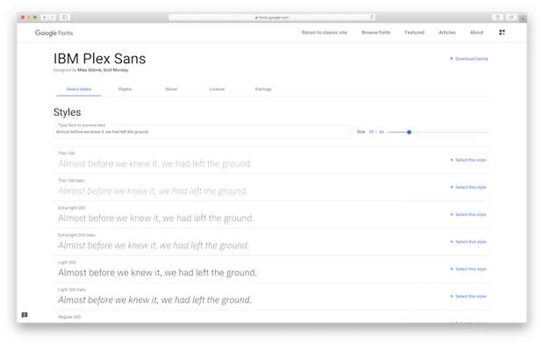
Task: Select the Extra-light 200 style
Action: [469, 214]
